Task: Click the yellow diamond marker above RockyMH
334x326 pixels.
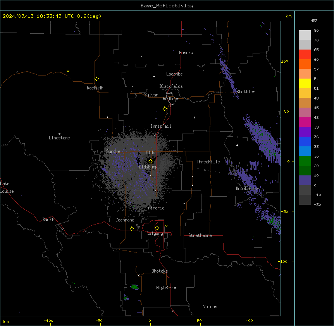Action: click(96, 79)
